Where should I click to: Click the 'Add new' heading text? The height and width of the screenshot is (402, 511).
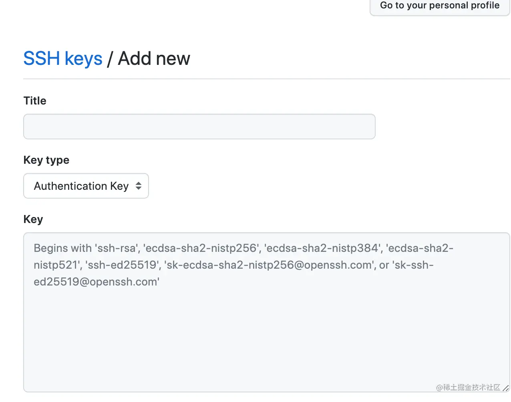click(x=154, y=58)
